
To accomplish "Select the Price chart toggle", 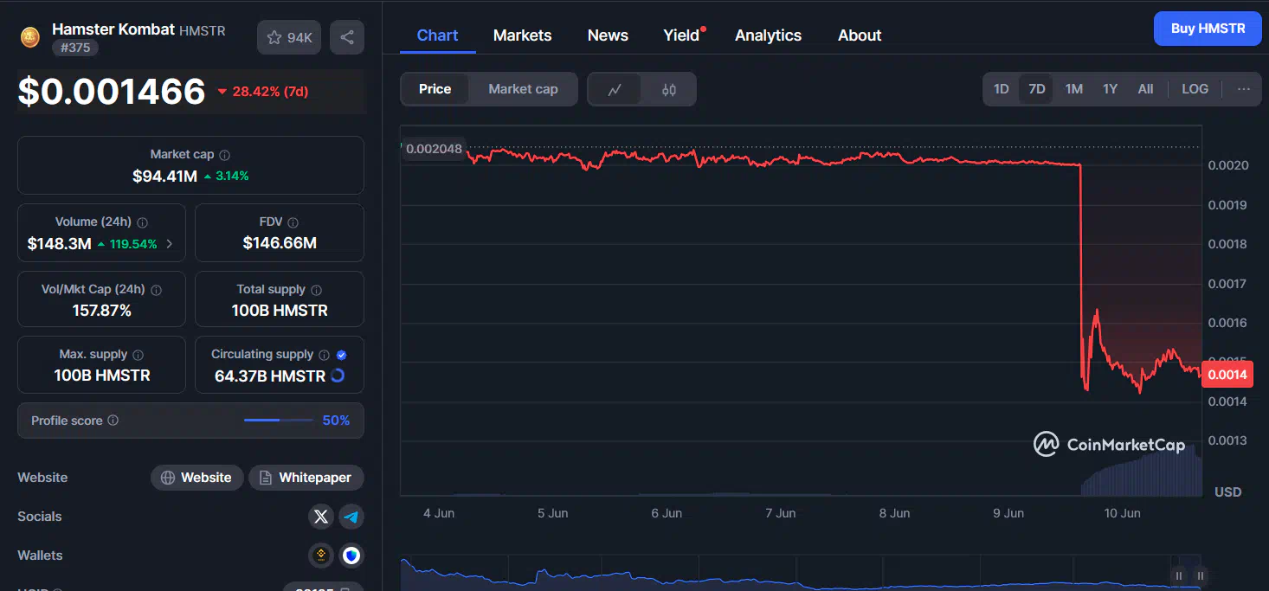I will (435, 89).
